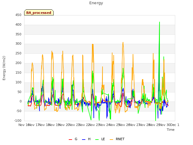Click the Energy (W/m2) y-axis title
This screenshot has width=193, height=145.
pyautogui.click(x=4, y=68)
